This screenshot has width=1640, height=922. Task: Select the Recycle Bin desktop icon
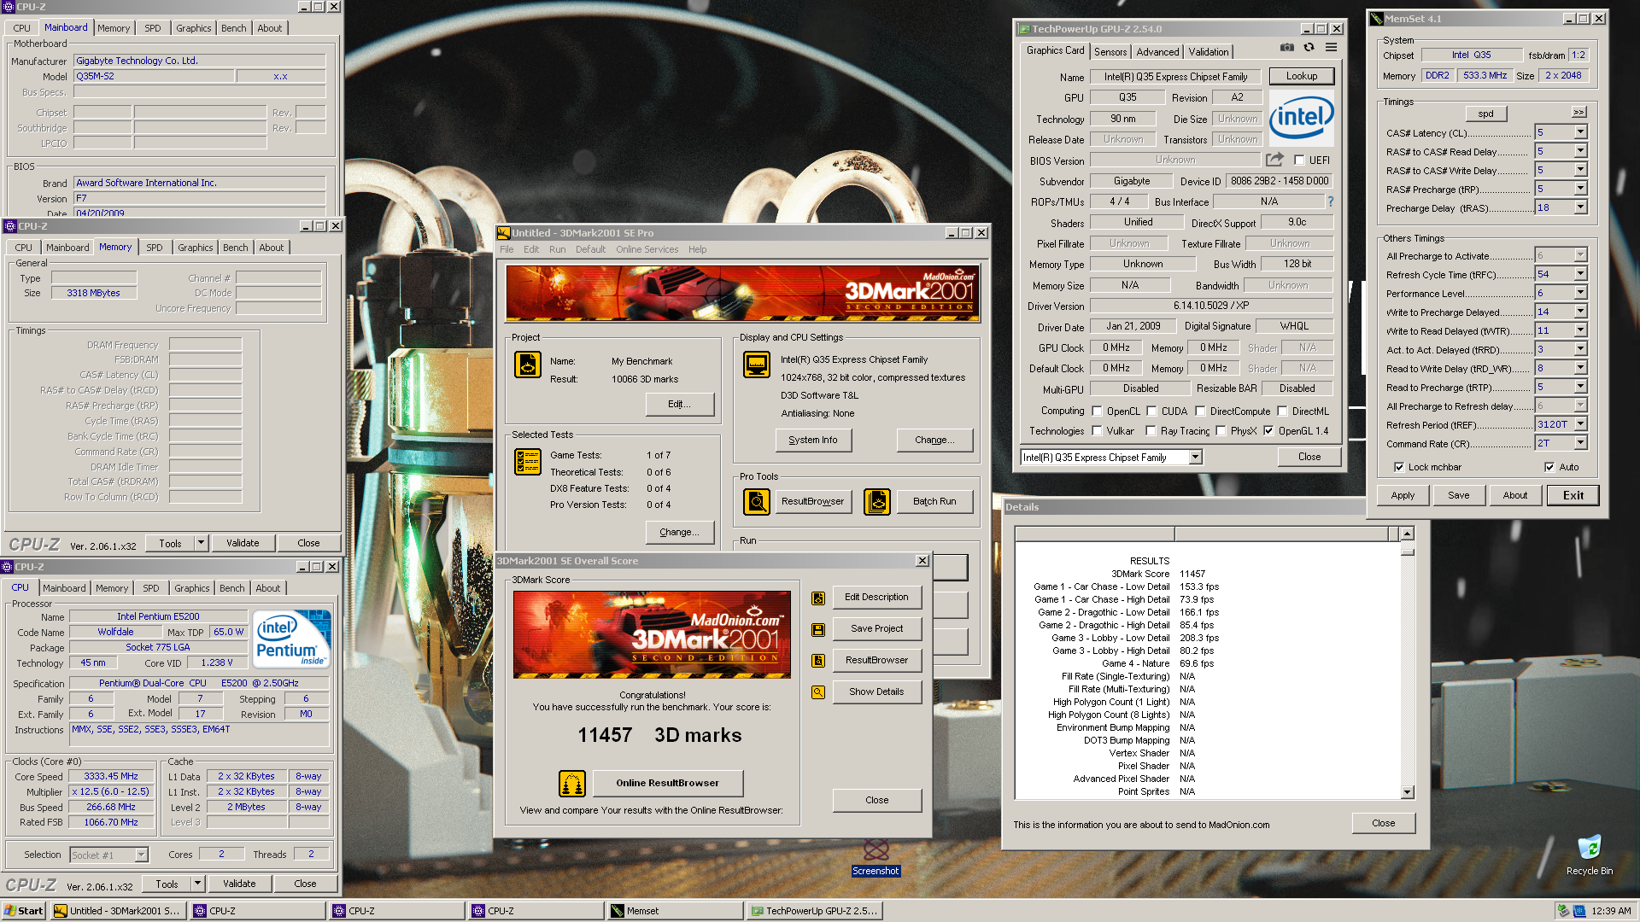pyautogui.click(x=1590, y=855)
